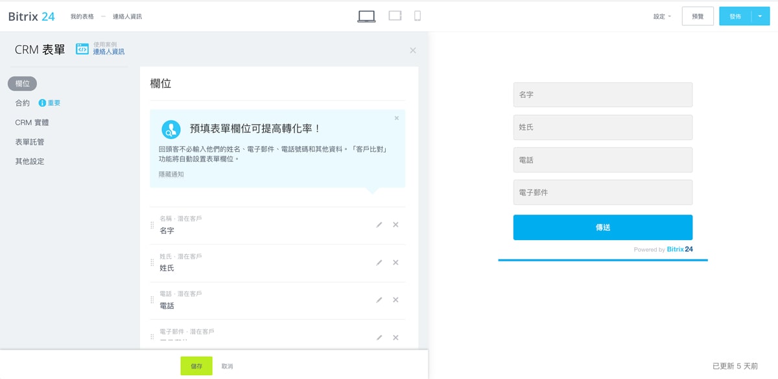
Task: Grab the drag handle of 電話 field
Action: 152,300
